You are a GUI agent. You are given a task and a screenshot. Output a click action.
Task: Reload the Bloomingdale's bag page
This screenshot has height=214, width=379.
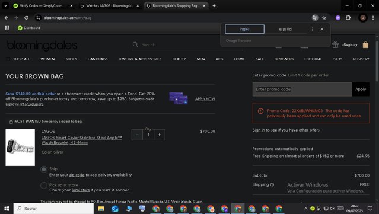click(26, 18)
